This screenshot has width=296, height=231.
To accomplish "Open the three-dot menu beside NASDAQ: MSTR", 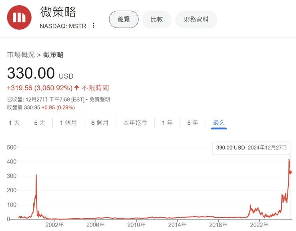I will click(93, 26).
